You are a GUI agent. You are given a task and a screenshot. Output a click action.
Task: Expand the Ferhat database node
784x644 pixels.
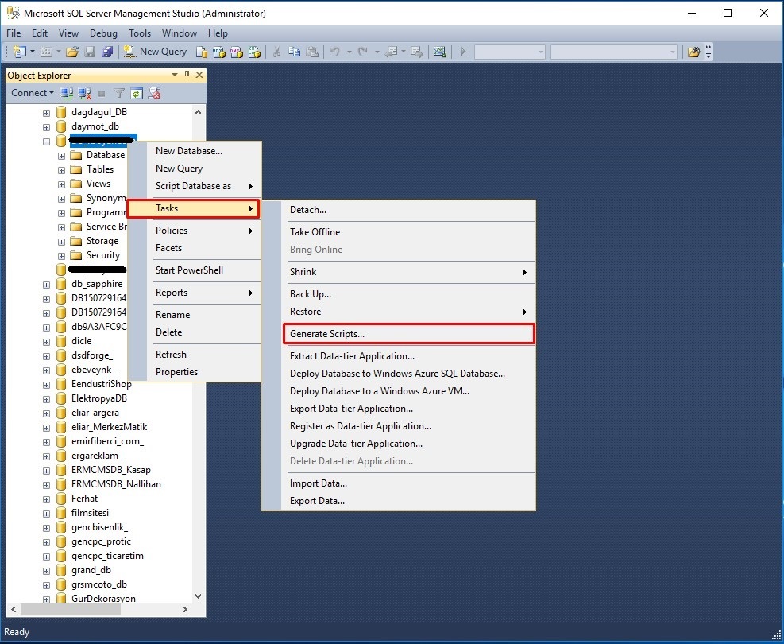[47, 499]
